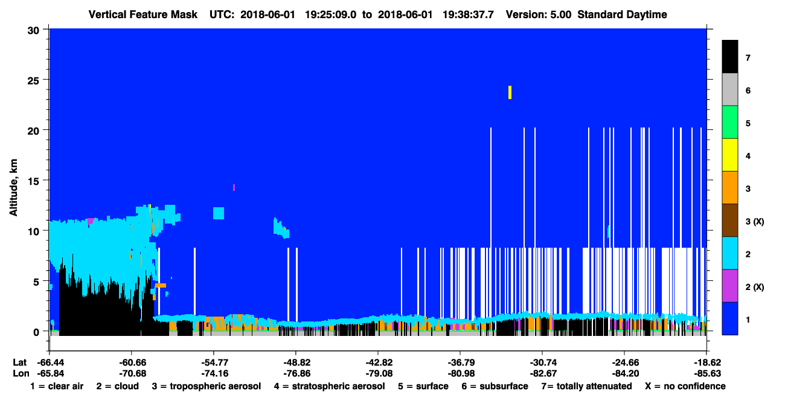Image resolution: width=785 pixels, height=403 pixels.
Task: Click the yellow stratospheric aerosol feature near 24 km
Action: click(510, 92)
